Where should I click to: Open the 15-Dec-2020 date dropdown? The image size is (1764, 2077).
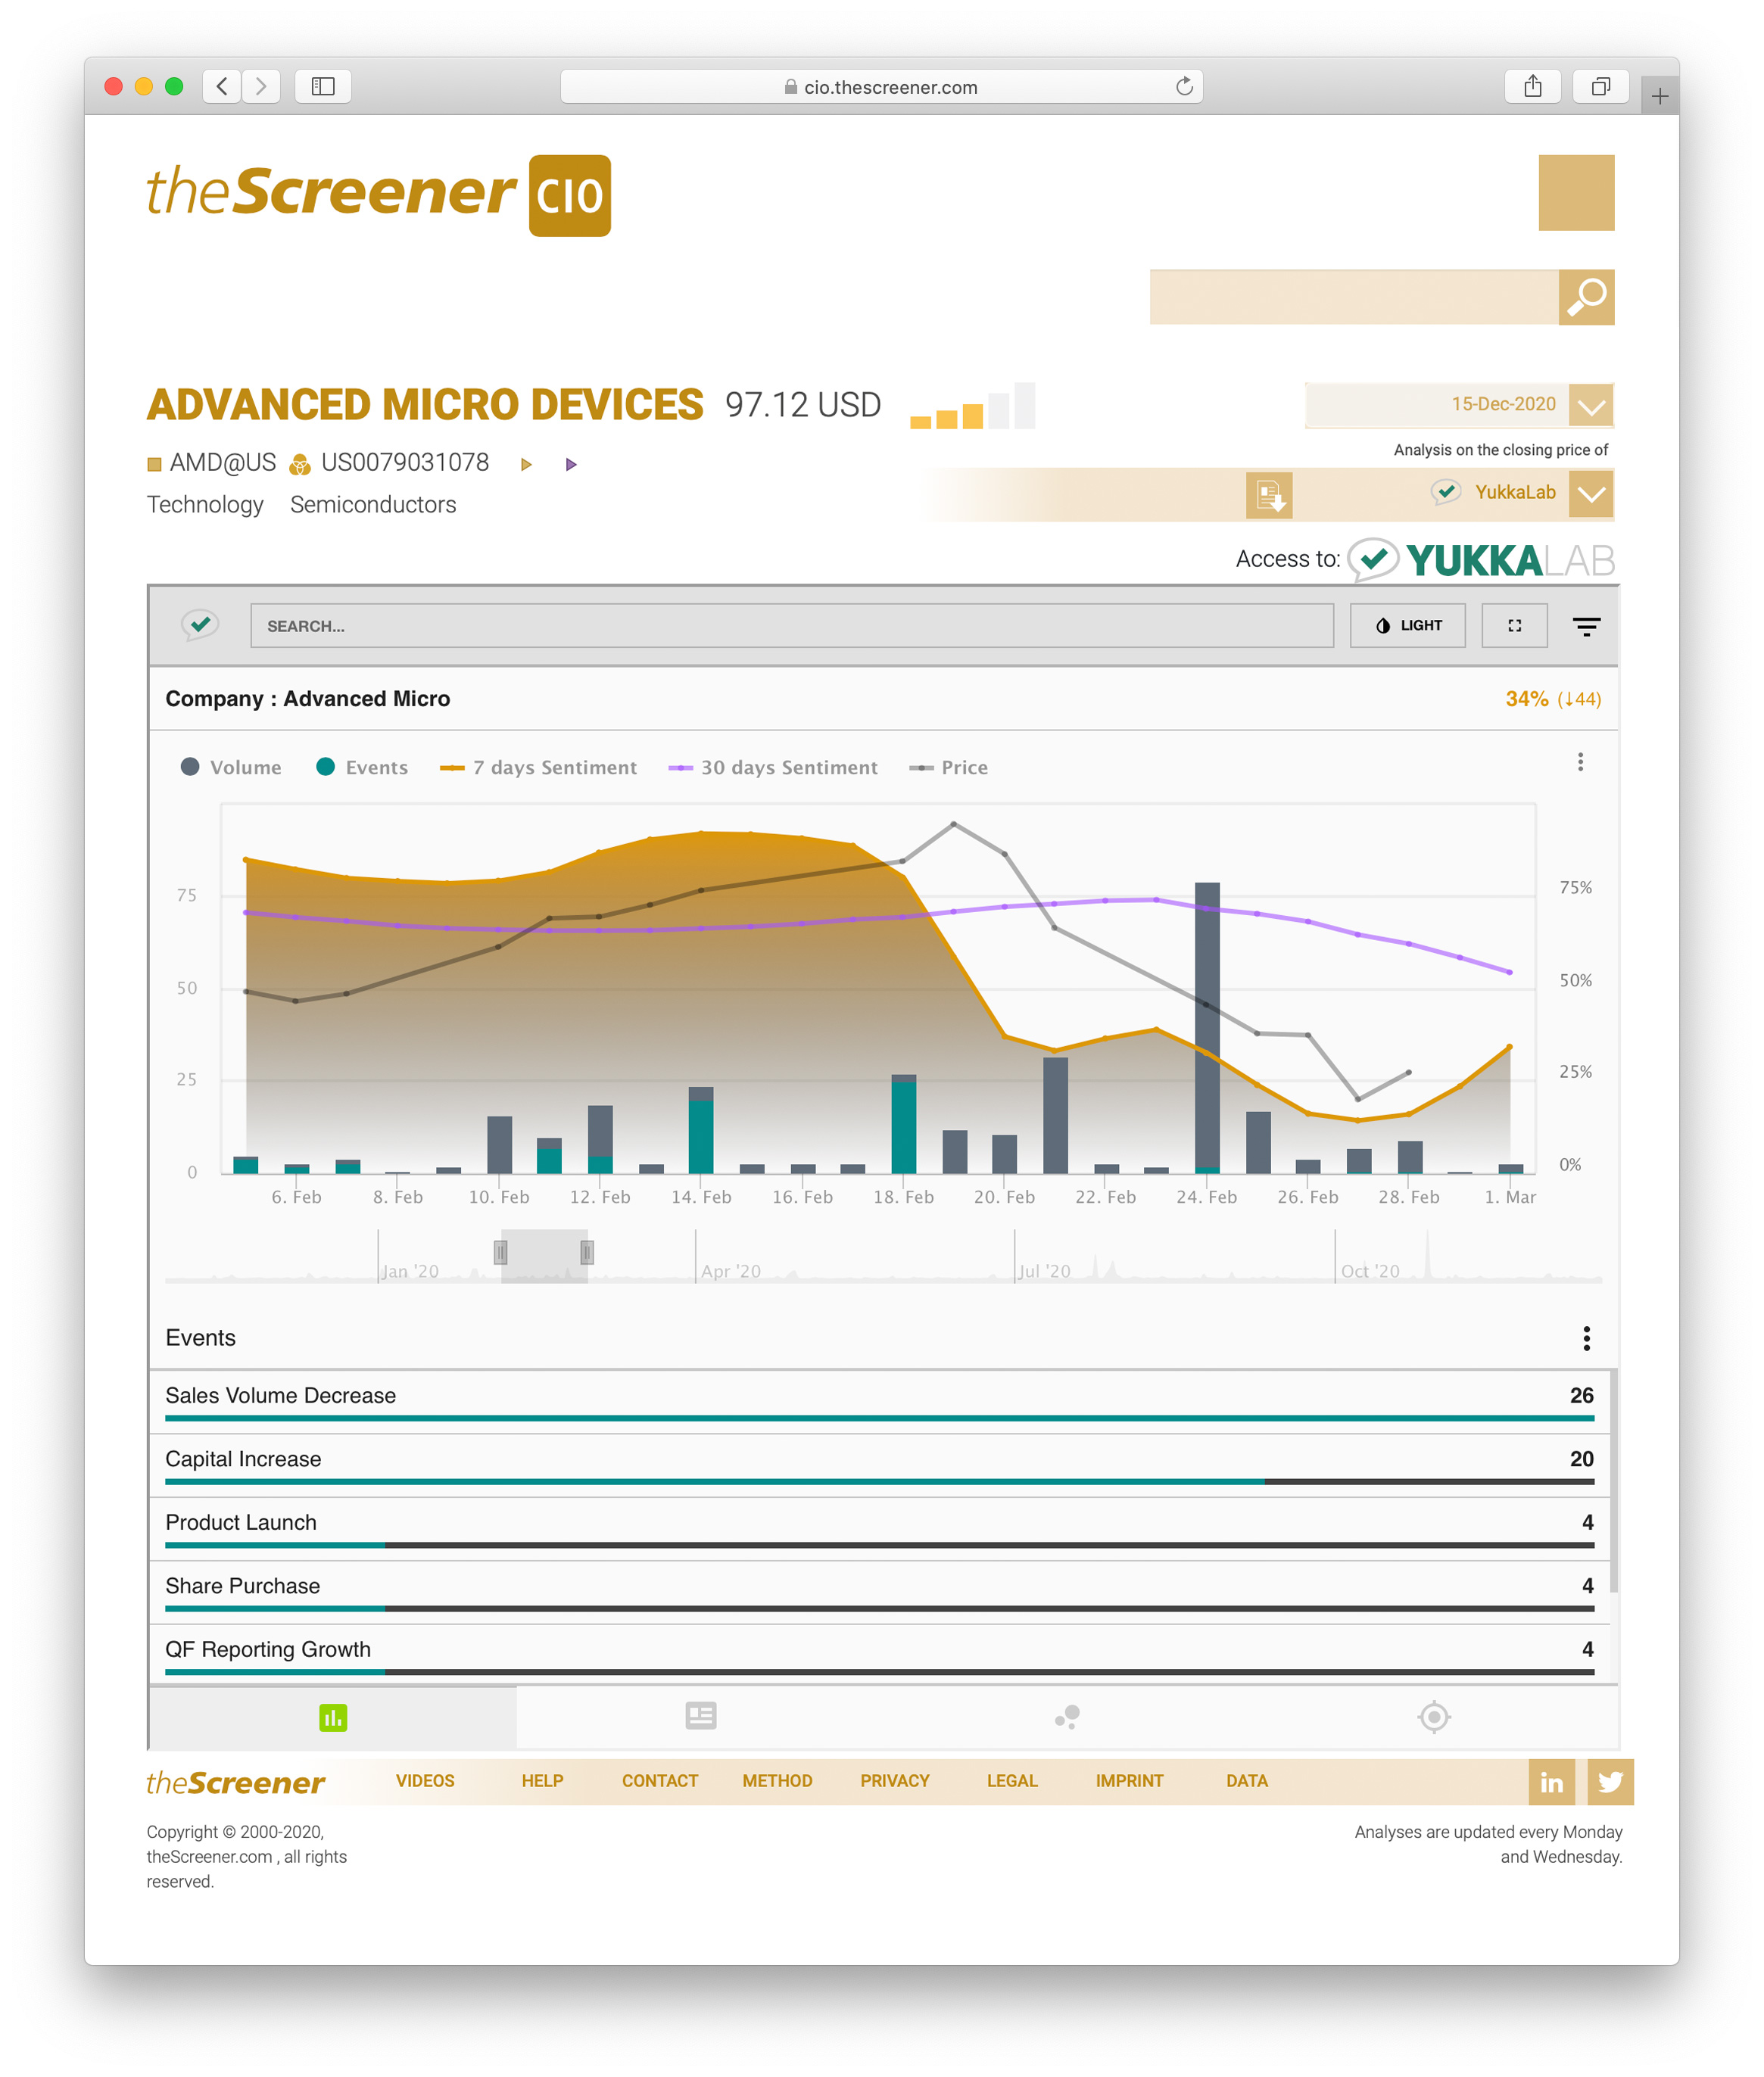click(1591, 406)
